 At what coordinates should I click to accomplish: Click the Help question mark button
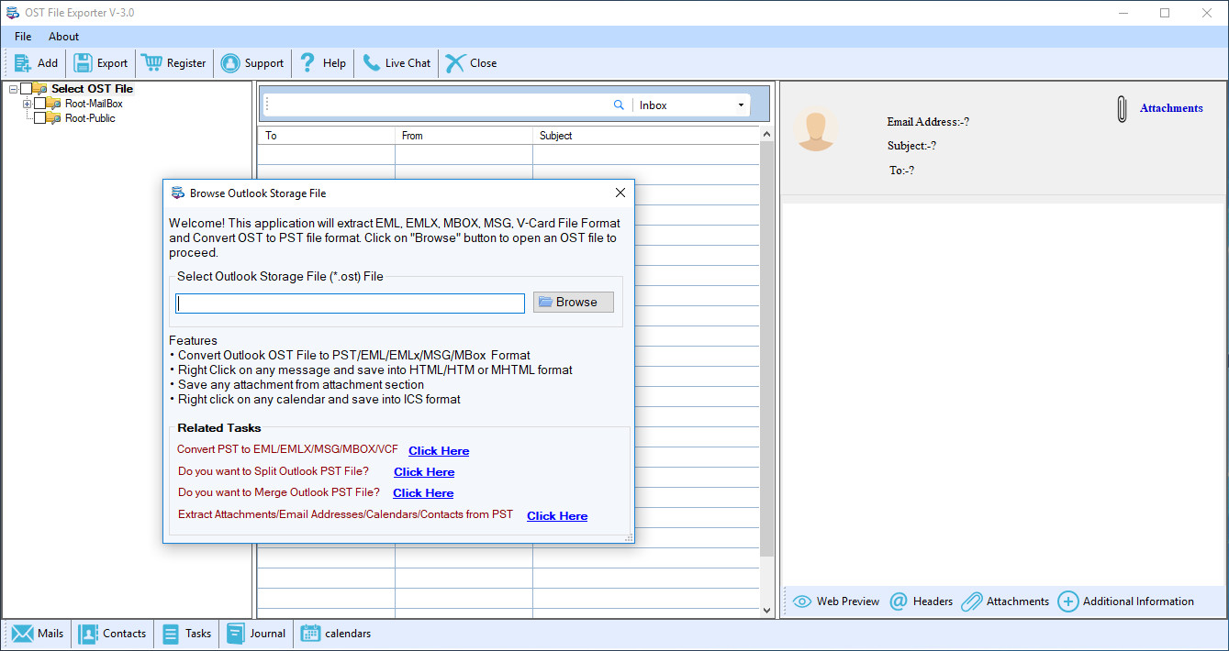point(322,63)
